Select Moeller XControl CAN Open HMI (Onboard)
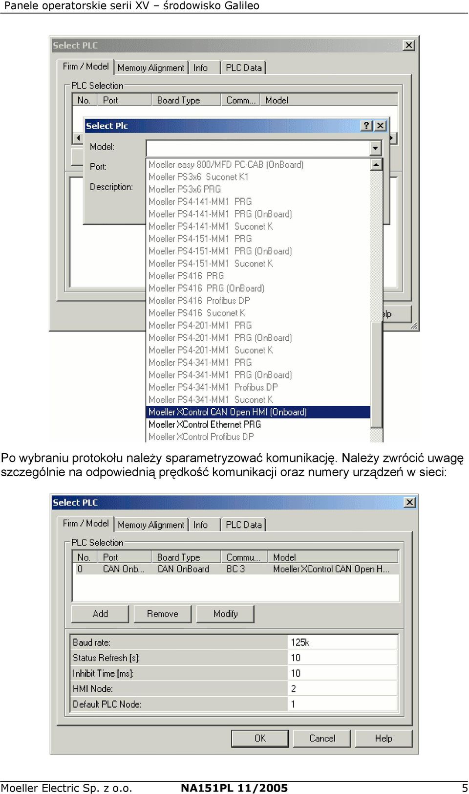 [x=258, y=412]
